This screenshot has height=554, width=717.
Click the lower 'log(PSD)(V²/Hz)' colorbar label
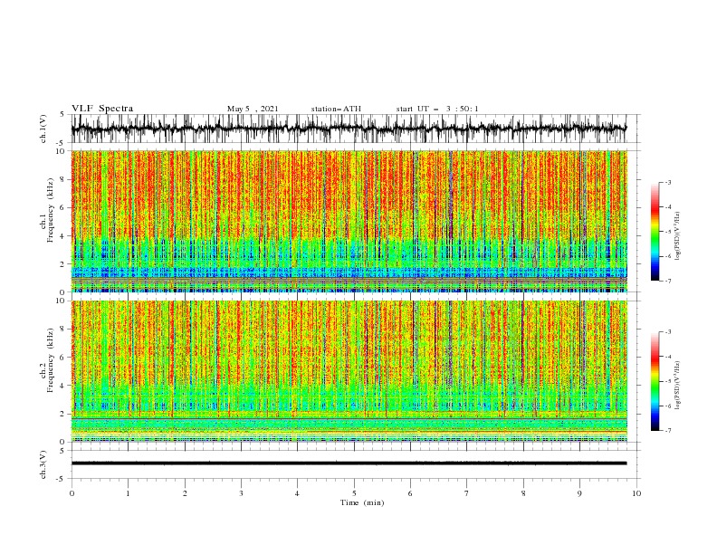coord(678,386)
